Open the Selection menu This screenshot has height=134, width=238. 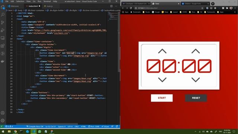tap(20, 1)
